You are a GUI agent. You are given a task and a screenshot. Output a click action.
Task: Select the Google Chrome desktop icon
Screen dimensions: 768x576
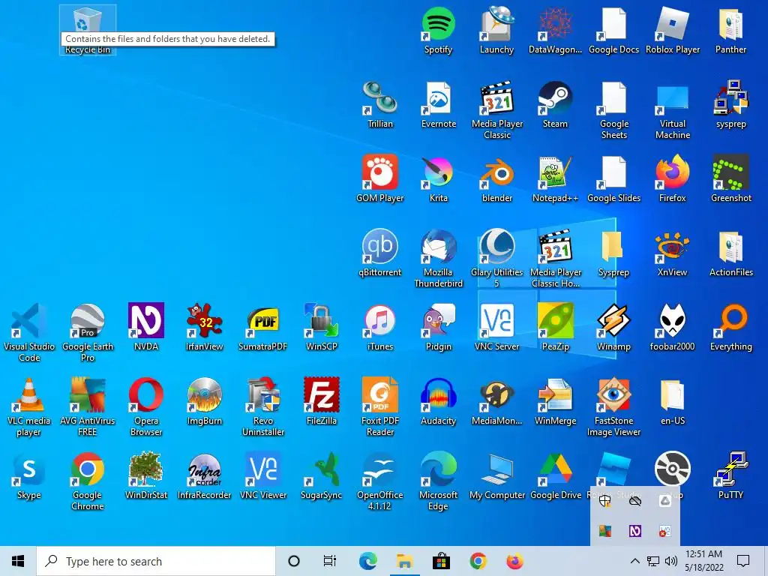pyautogui.click(x=88, y=482)
